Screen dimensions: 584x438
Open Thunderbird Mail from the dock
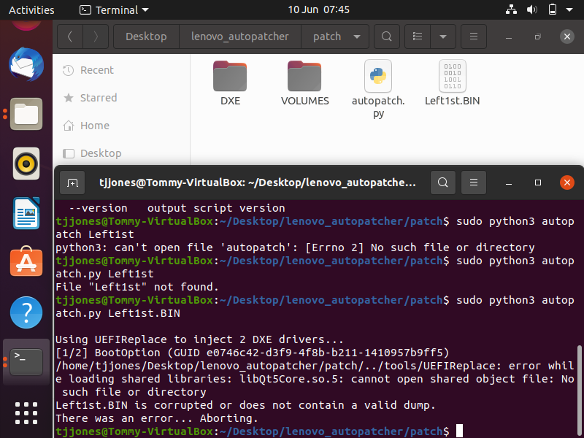click(x=26, y=64)
